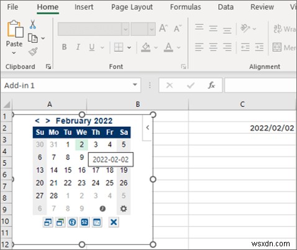Click the Orientation text-angle icon
This screenshot has width=297, height=250.
pyautogui.click(x=245, y=29)
